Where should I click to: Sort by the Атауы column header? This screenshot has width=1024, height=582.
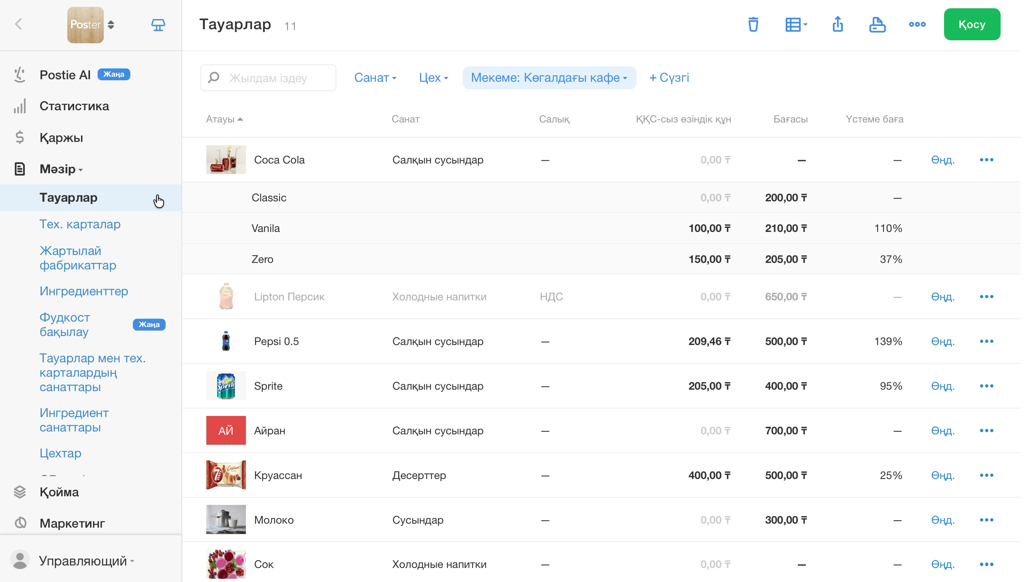tap(224, 119)
